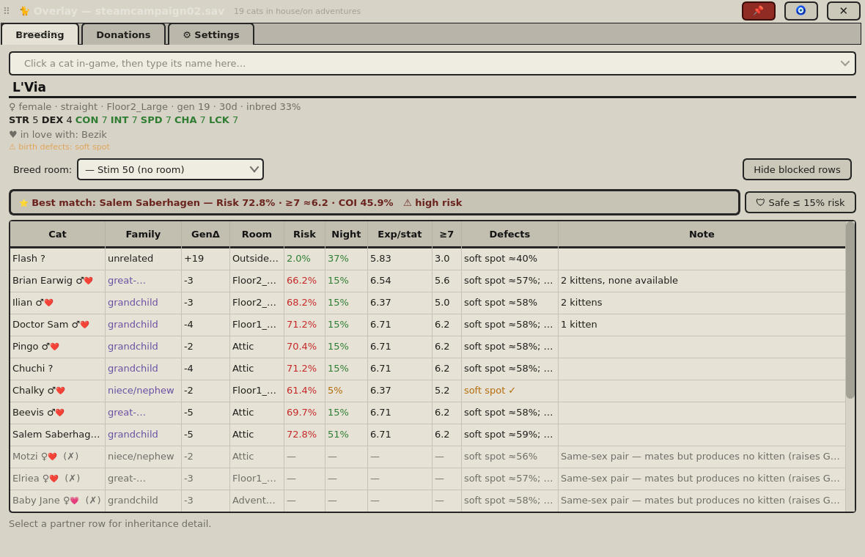Sort by Risk column header
This screenshot has width=865, height=557.
[304, 235]
